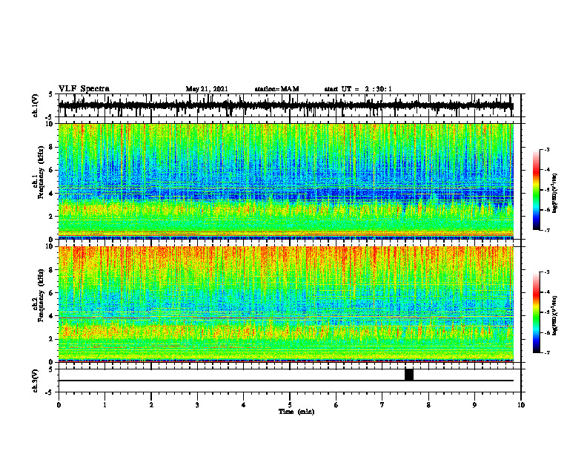The width and height of the screenshot is (587, 454).
Task: Click the "-5" tick label on ch.1(V) axis
Action: tap(50, 117)
